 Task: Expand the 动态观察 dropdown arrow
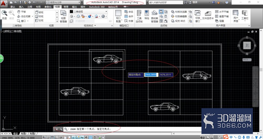click(x=32, y=16)
